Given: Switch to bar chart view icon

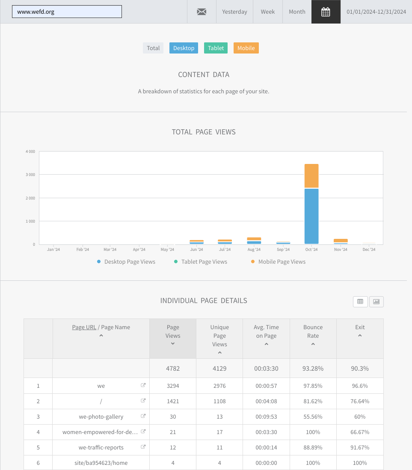Looking at the screenshot, I should [376, 301].
